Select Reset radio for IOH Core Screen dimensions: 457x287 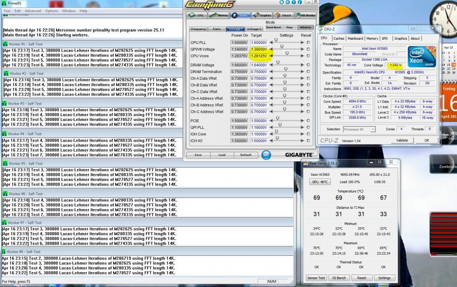(x=308, y=134)
